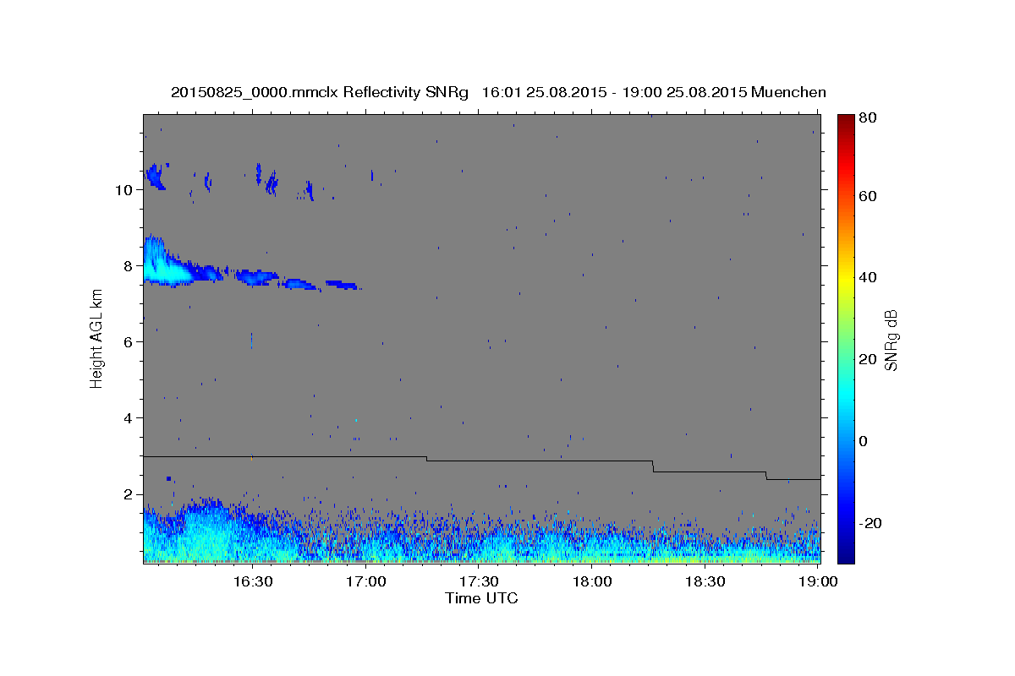Click the height tick label 10
1015x676 pixels.
point(125,189)
